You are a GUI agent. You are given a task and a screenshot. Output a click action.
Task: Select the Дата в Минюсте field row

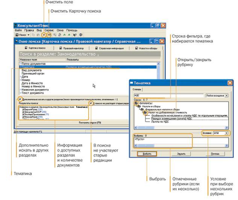point(88,83)
